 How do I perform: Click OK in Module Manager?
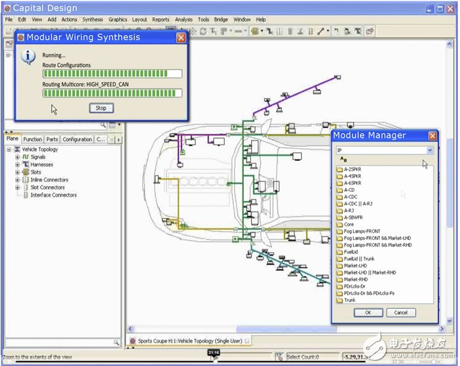pos(368,312)
